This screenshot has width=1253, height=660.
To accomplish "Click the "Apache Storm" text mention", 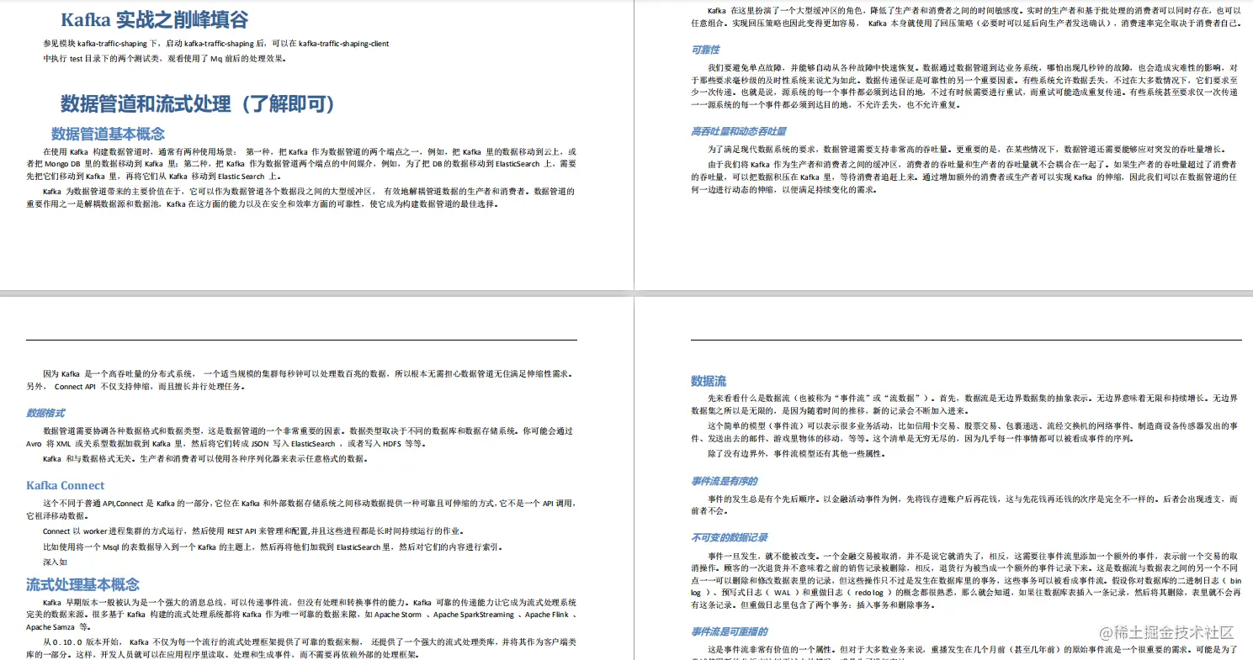I will tap(401, 613).
